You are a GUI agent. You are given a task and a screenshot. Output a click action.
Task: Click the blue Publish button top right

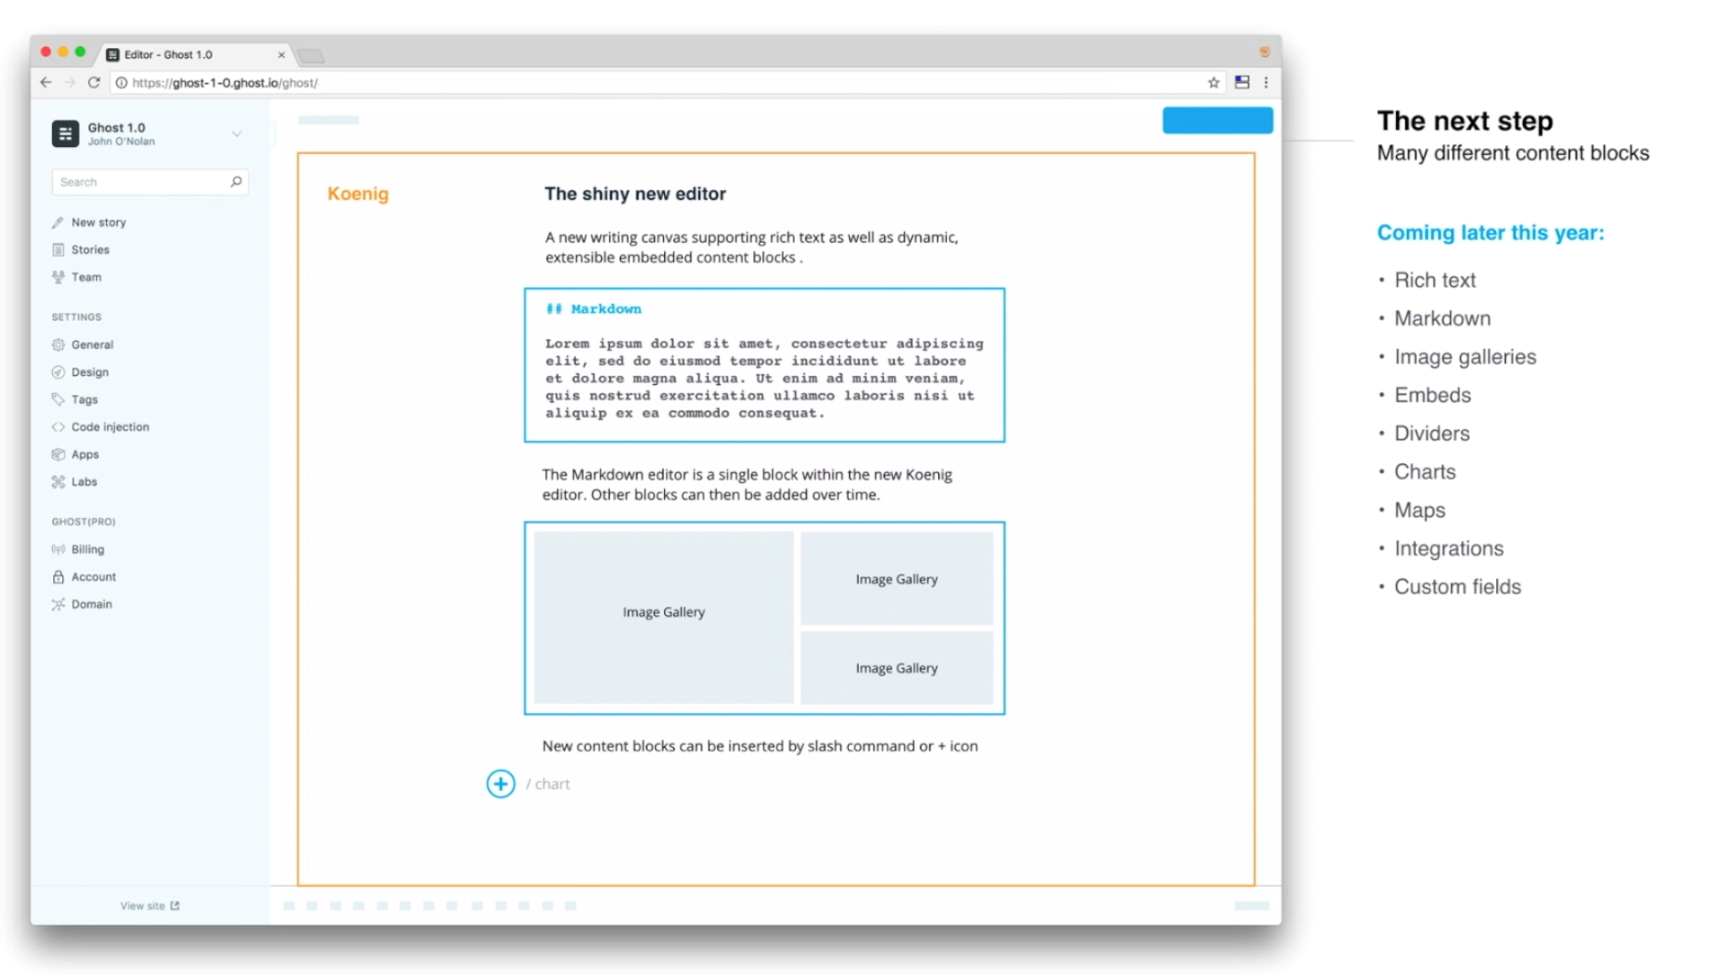[x=1218, y=119]
